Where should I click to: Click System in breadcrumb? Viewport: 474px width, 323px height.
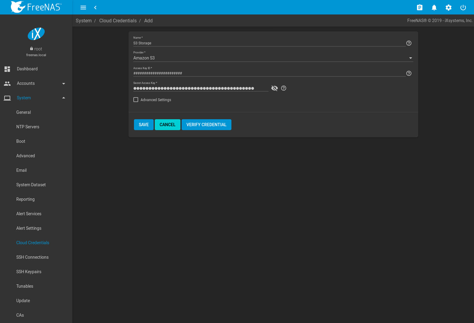pos(84,21)
